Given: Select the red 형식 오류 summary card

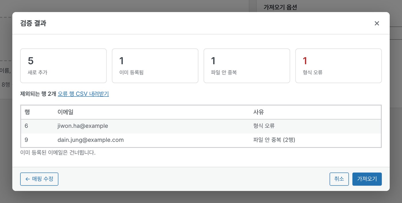Looking at the screenshot, I should point(339,66).
